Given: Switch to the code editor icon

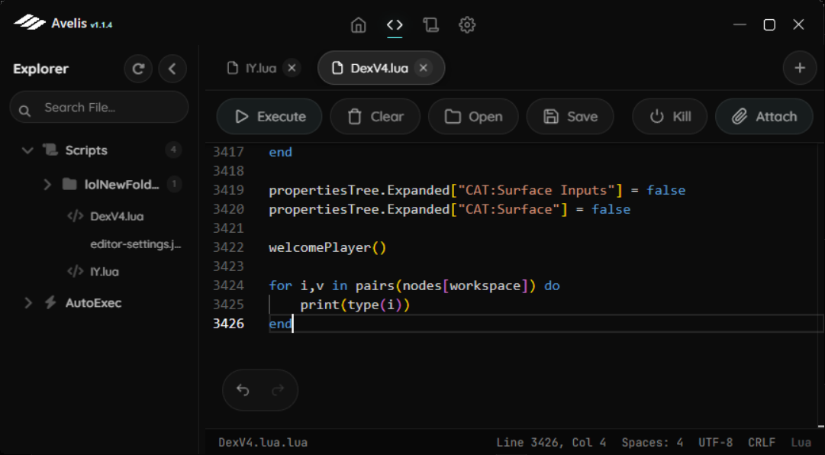Looking at the screenshot, I should coord(395,24).
